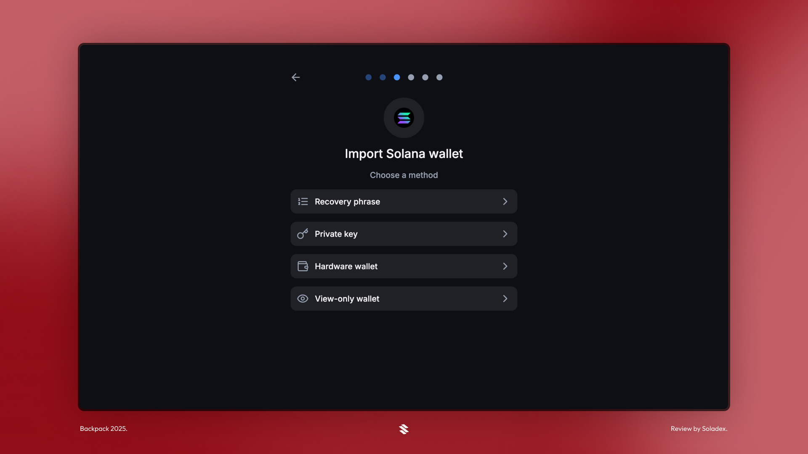Click the Review by Soladex text
This screenshot has height=454, width=808.
699,429
